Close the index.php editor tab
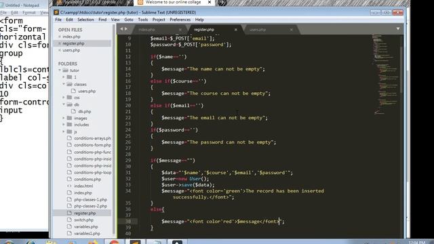 [180, 30]
